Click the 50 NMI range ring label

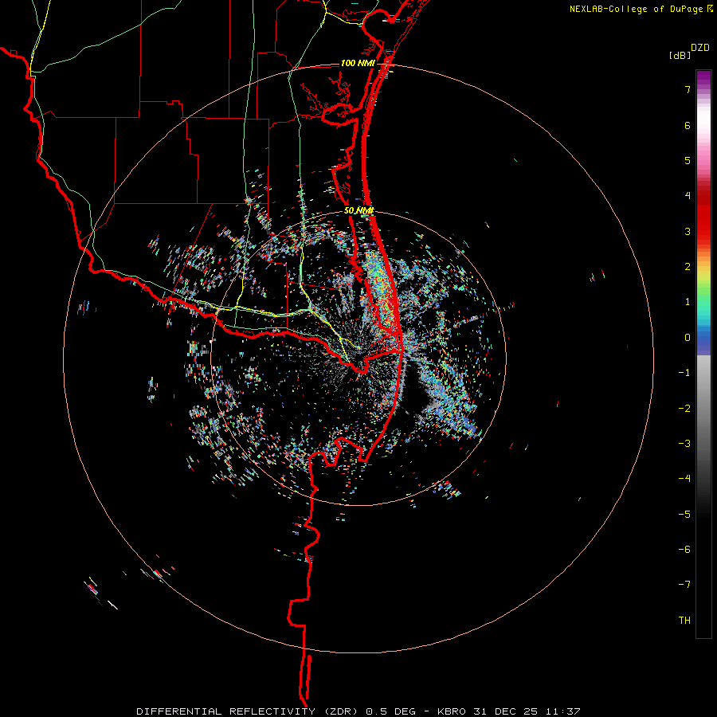359,211
